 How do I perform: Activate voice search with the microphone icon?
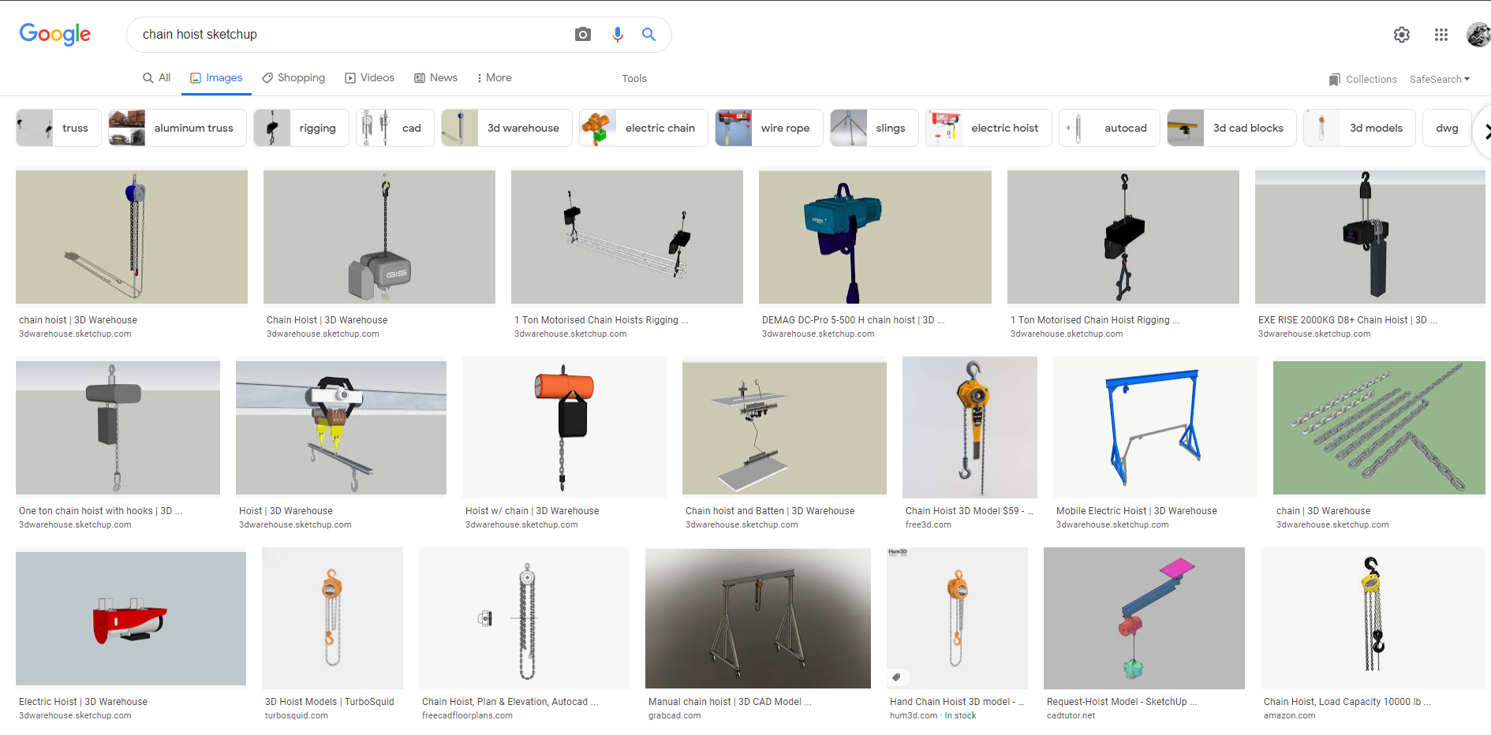tap(617, 34)
